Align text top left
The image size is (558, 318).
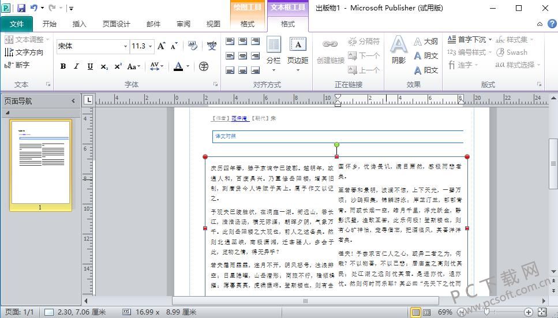tap(230, 42)
